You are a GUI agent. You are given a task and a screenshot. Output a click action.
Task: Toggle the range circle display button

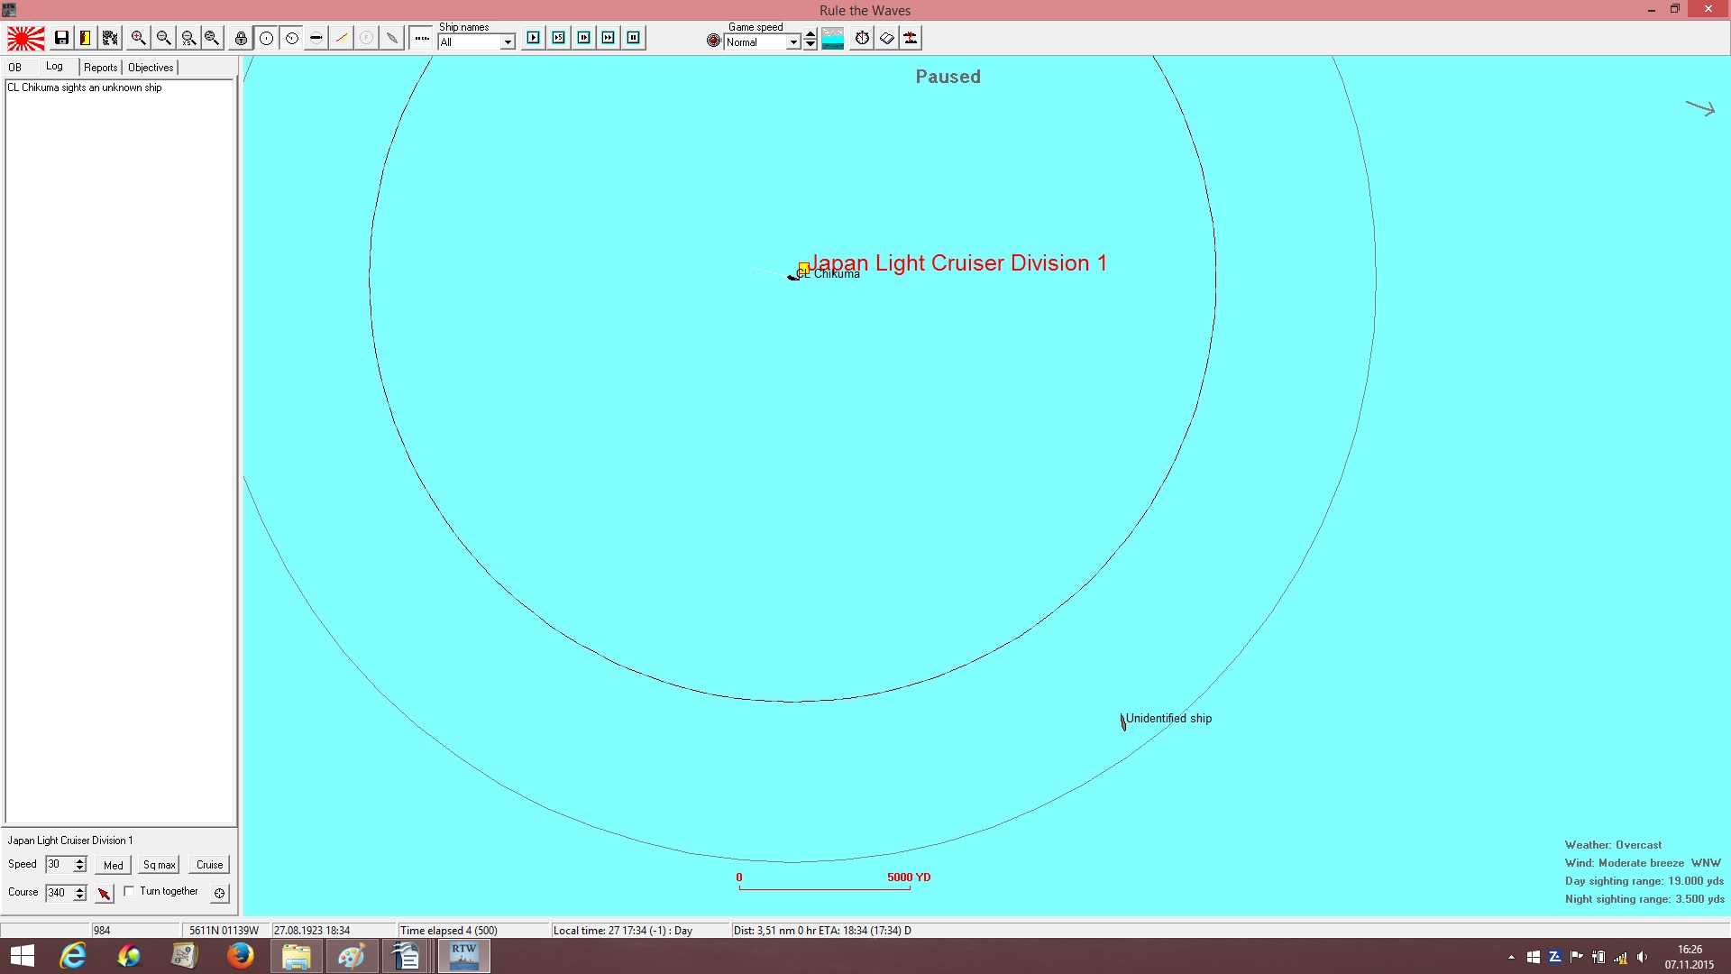click(x=267, y=38)
